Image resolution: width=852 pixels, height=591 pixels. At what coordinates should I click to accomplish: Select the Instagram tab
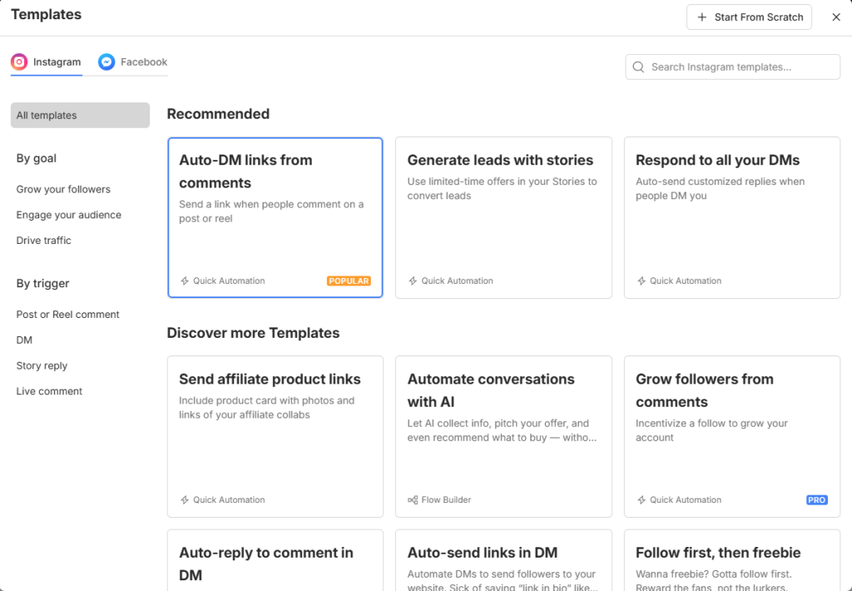(47, 62)
